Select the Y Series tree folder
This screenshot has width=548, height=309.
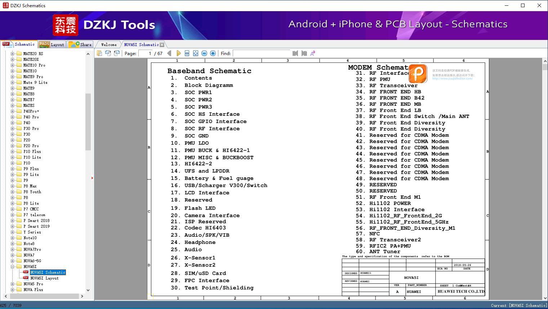pos(32,232)
